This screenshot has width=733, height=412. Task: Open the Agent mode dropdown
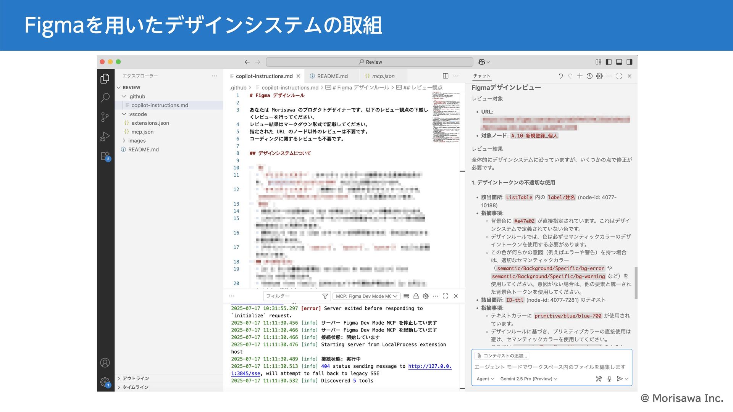coord(485,379)
